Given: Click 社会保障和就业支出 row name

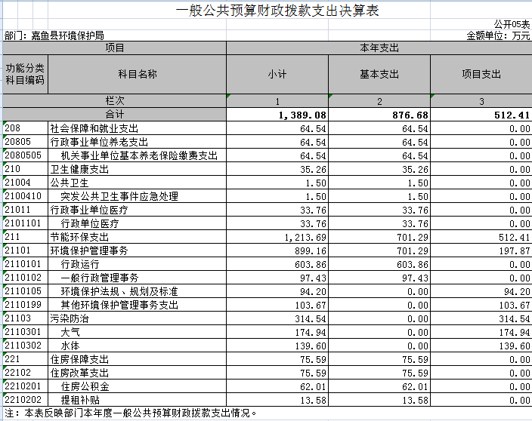Looking at the screenshot, I should click(x=138, y=128).
